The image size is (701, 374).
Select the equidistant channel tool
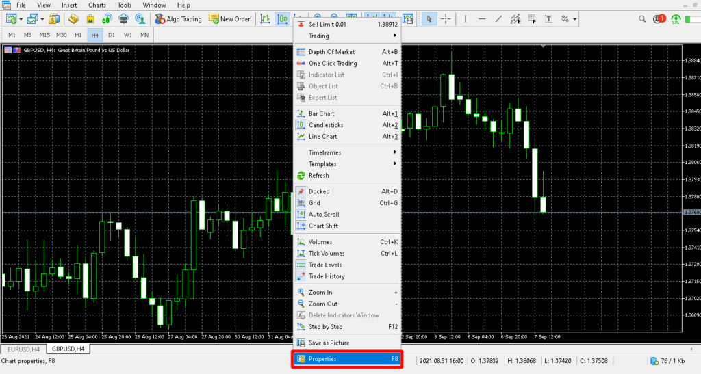tap(515, 19)
